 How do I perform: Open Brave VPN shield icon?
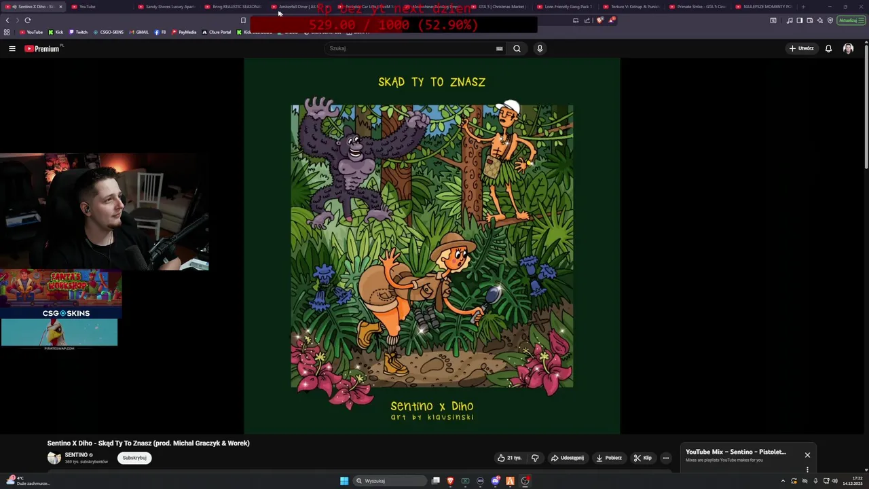coord(830,20)
